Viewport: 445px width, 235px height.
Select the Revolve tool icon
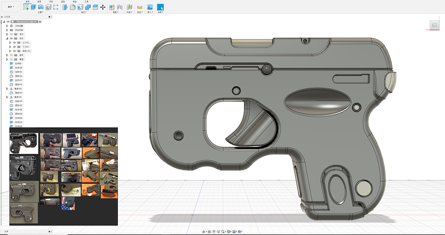[x=41, y=7]
